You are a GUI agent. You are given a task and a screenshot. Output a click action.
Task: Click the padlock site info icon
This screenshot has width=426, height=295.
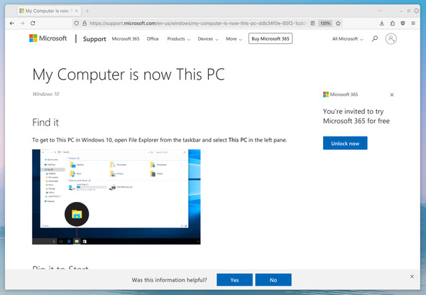(x=84, y=23)
